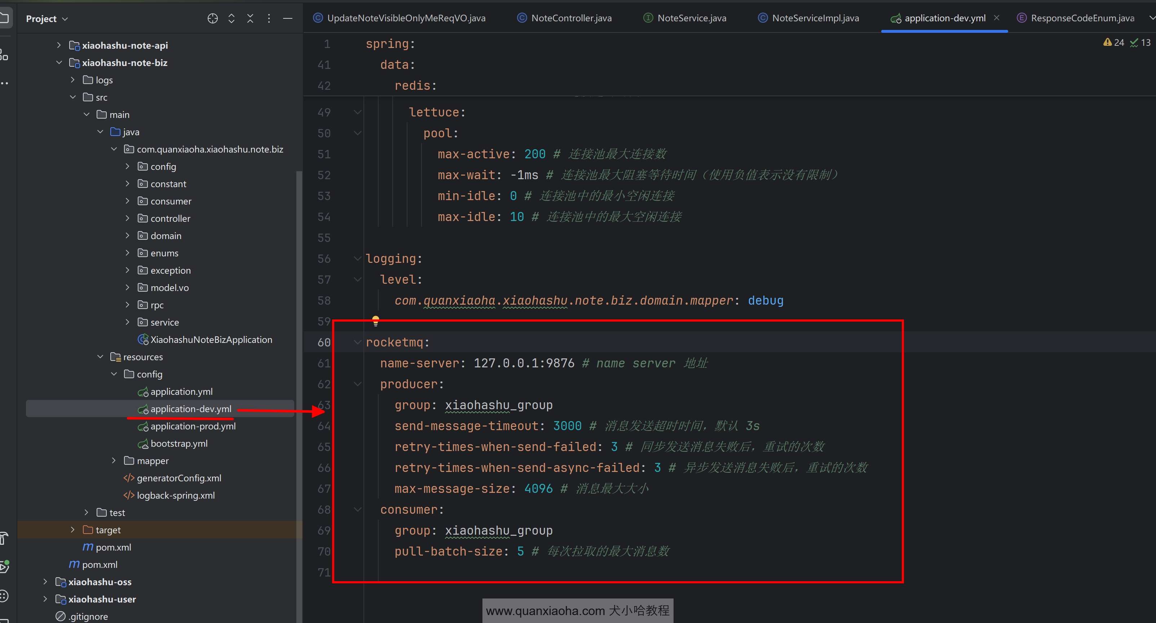Open application-prod.yml in project tree
The width and height of the screenshot is (1156, 623).
(193, 426)
